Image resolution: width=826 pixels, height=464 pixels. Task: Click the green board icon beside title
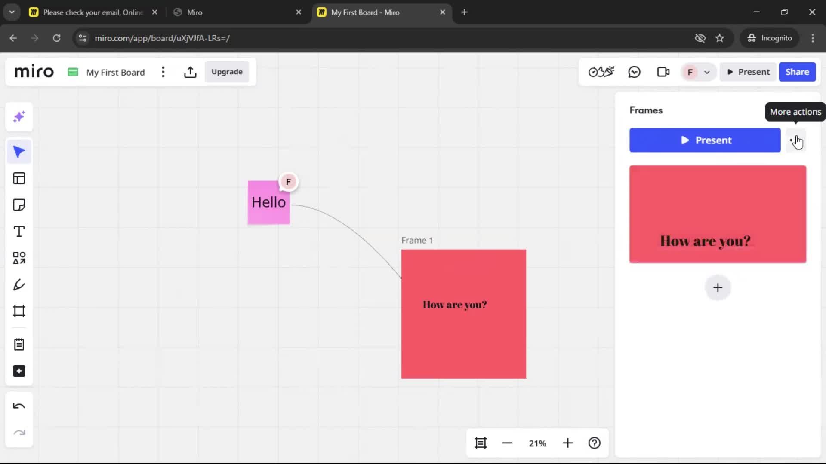[73, 72]
